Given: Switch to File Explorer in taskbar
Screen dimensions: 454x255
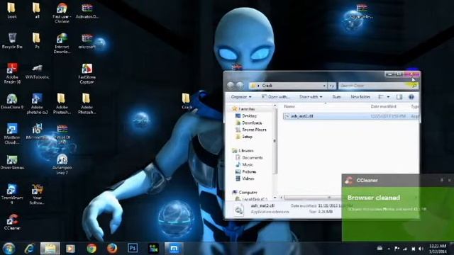Looking at the screenshot, I should pyautogui.click(x=50, y=249).
